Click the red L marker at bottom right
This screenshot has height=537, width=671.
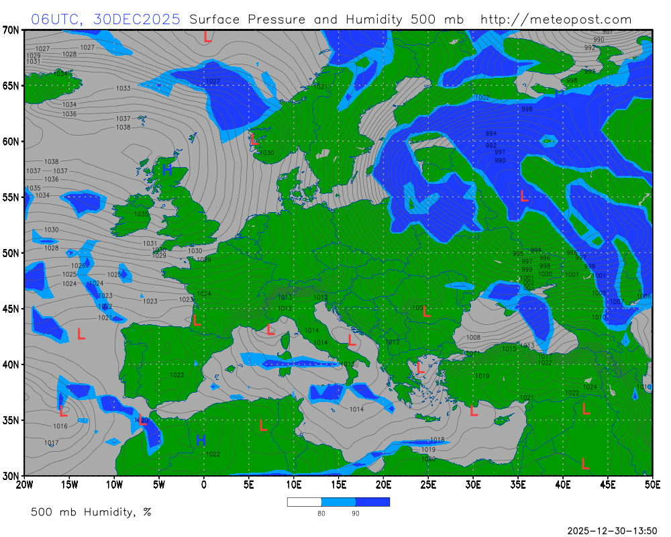(585, 463)
